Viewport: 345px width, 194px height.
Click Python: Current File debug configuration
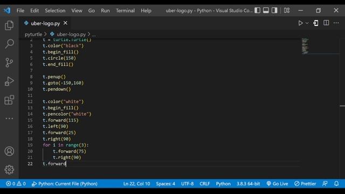[x=65, y=184]
